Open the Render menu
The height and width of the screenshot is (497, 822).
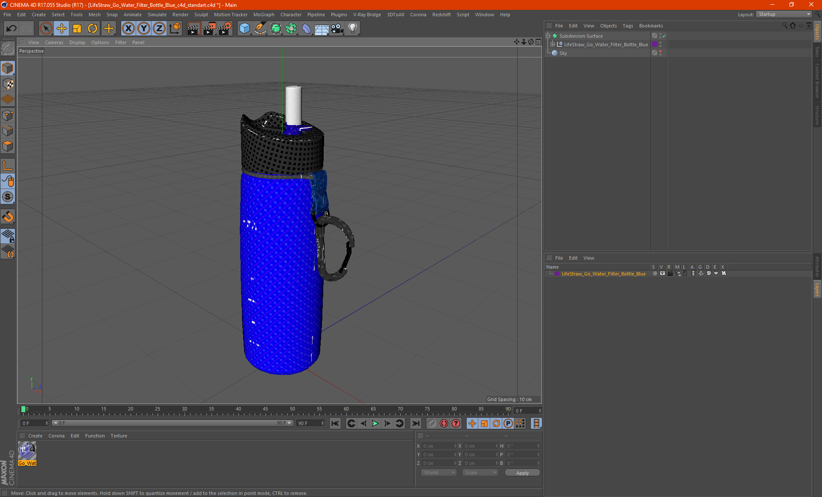click(x=180, y=15)
